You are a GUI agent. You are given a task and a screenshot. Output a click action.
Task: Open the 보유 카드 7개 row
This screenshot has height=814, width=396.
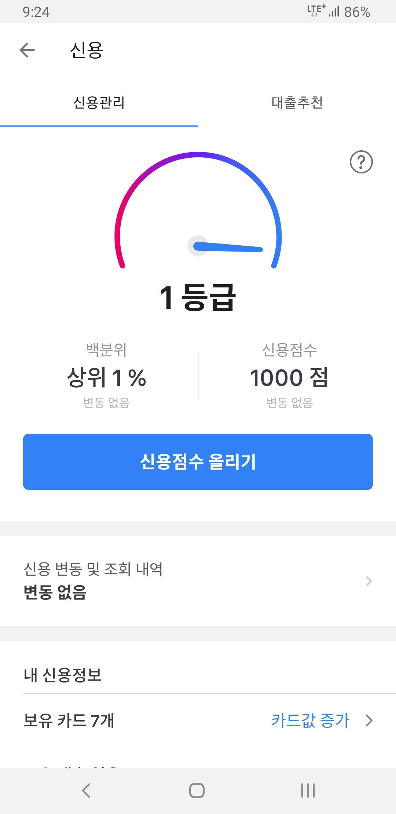click(69, 720)
